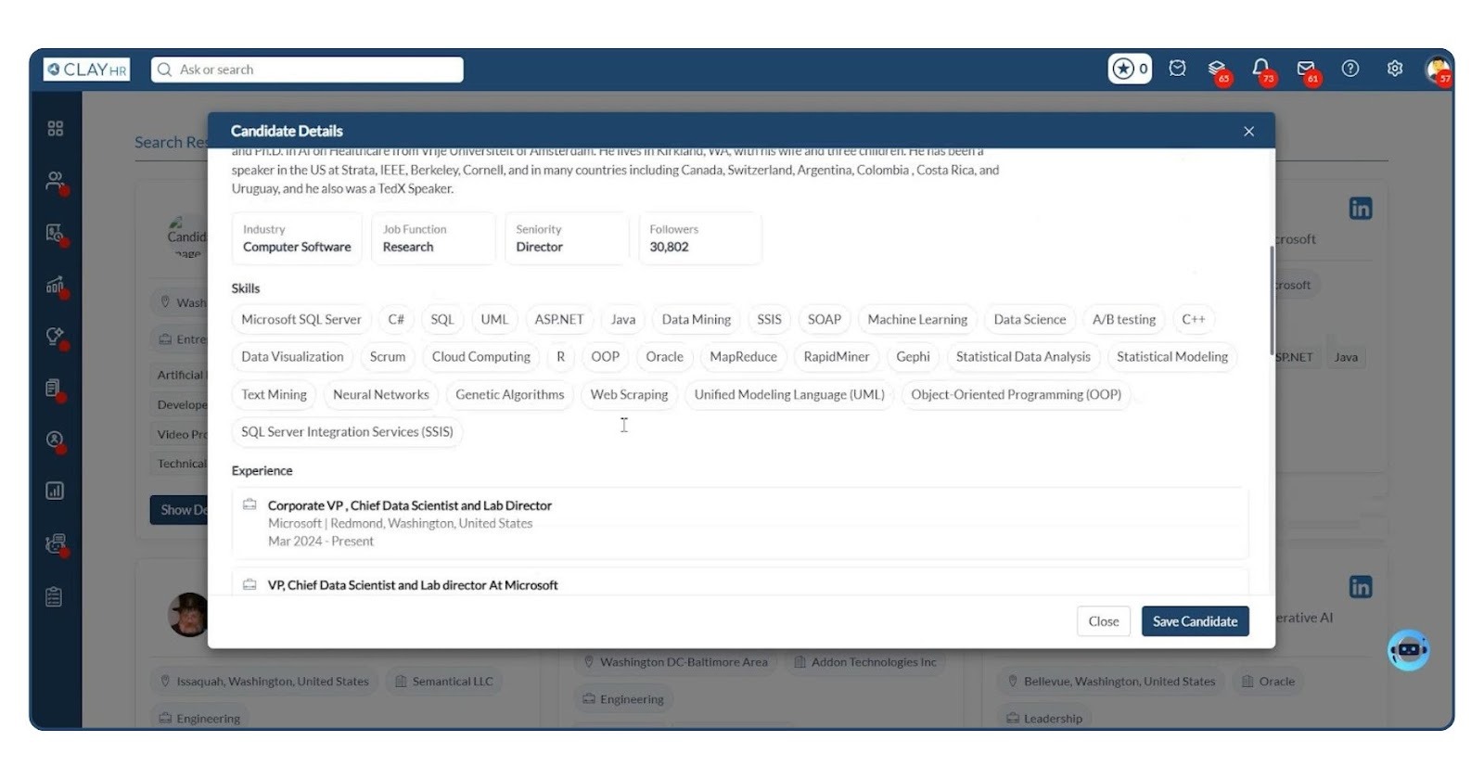Click the Save Candidate button
Image resolution: width=1484 pixels, height=779 pixels.
click(x=1195, y=621)
